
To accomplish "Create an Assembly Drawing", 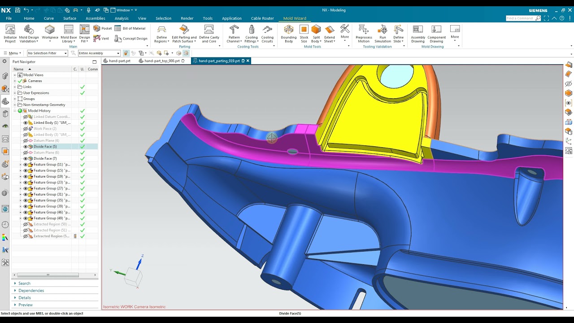I will (418, 34).
